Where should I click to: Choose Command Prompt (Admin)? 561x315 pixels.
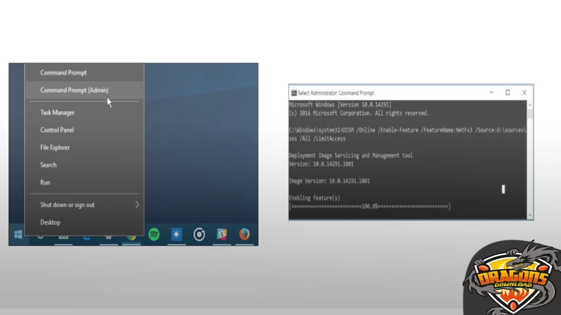74,90
